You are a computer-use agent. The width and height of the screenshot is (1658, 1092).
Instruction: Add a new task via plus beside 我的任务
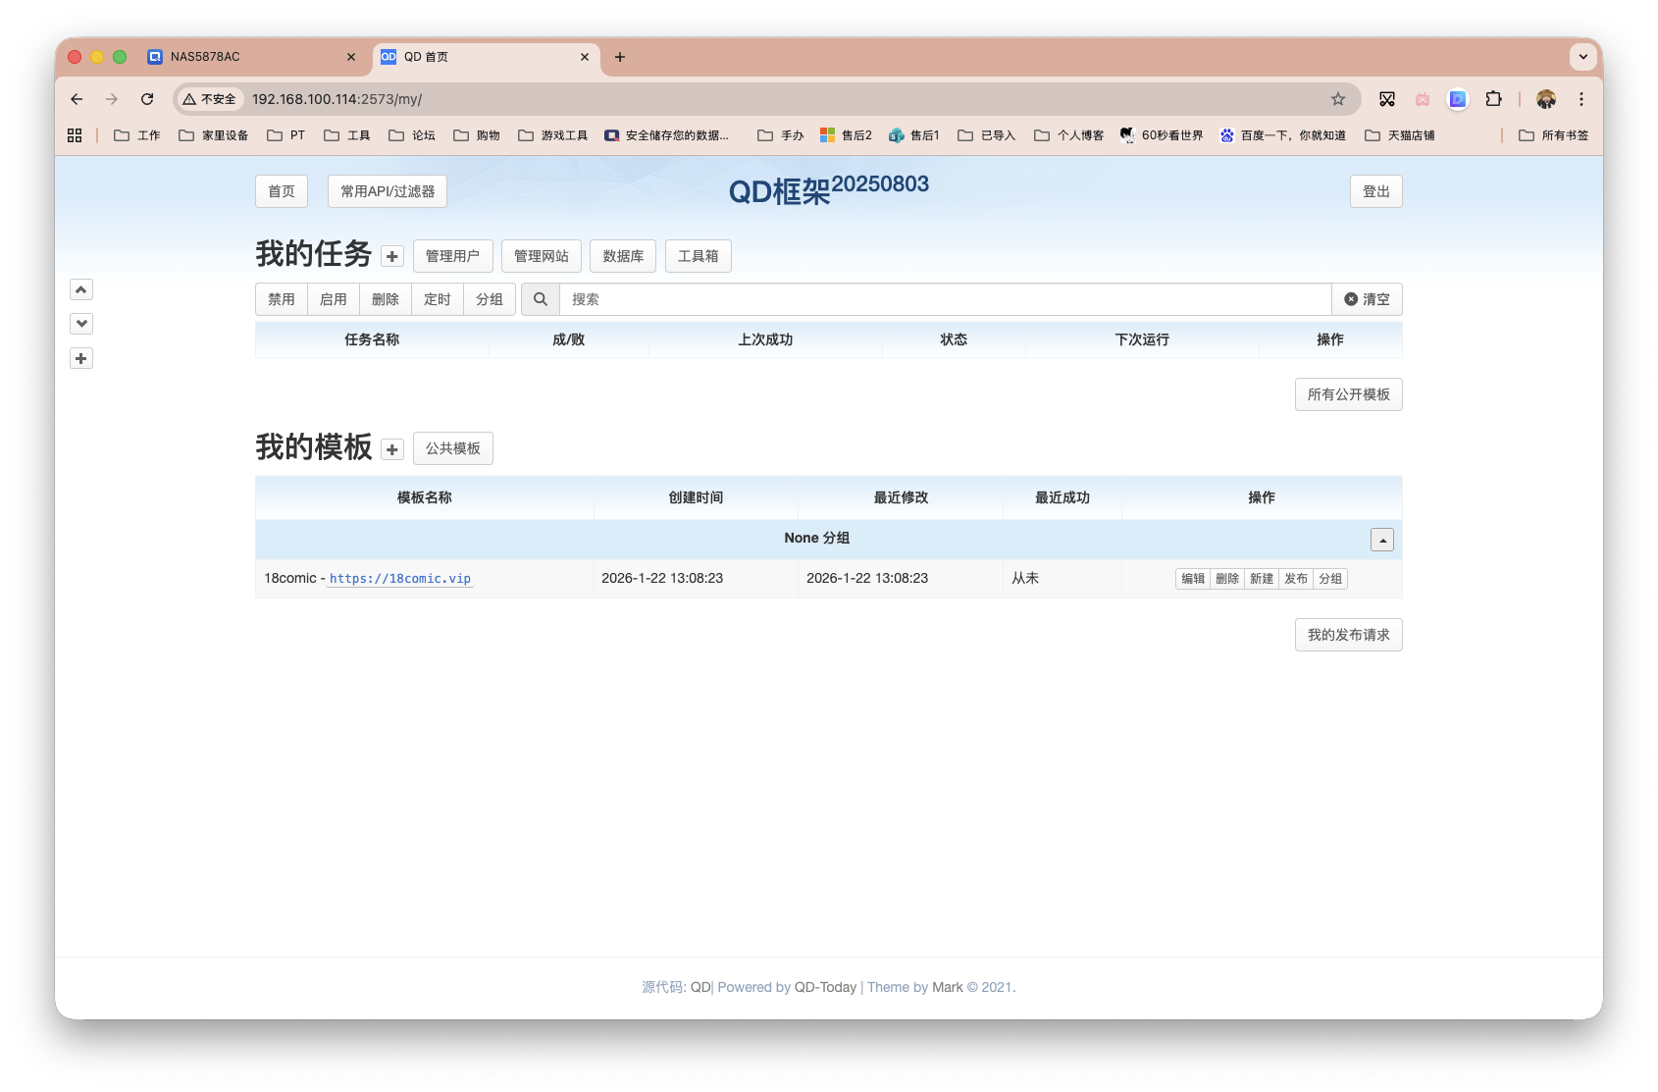(390, 255)
